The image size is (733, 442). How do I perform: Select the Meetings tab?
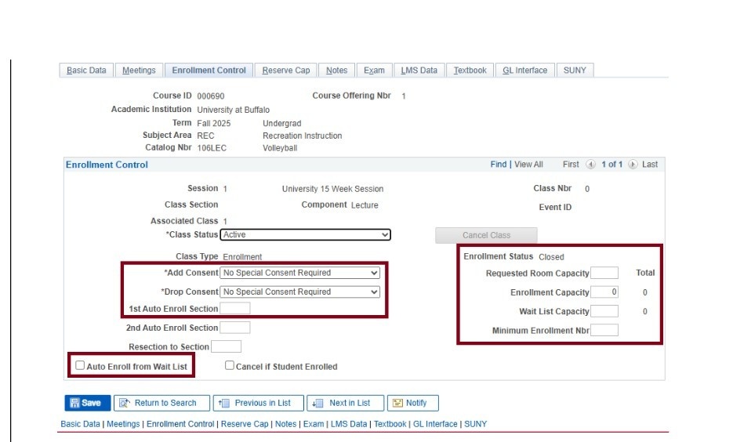point(139,71)
